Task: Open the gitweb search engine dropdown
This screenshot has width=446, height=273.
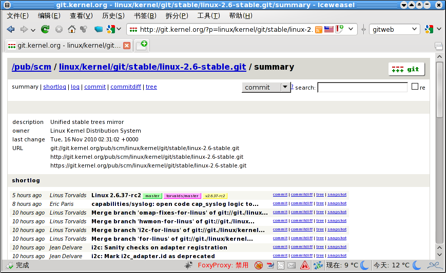Action: pyautogui.click(x=414, y=29)
